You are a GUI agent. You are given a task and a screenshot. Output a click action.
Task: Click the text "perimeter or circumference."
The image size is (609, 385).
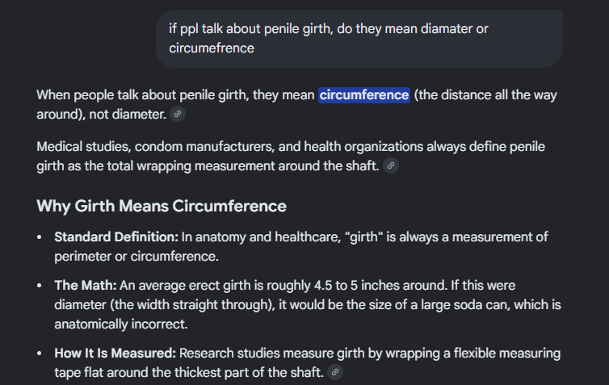136,256
